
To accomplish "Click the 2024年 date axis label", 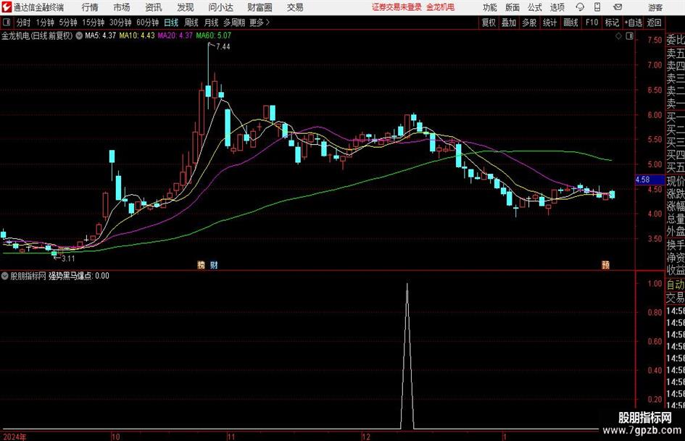I will (x=14, y=437).
